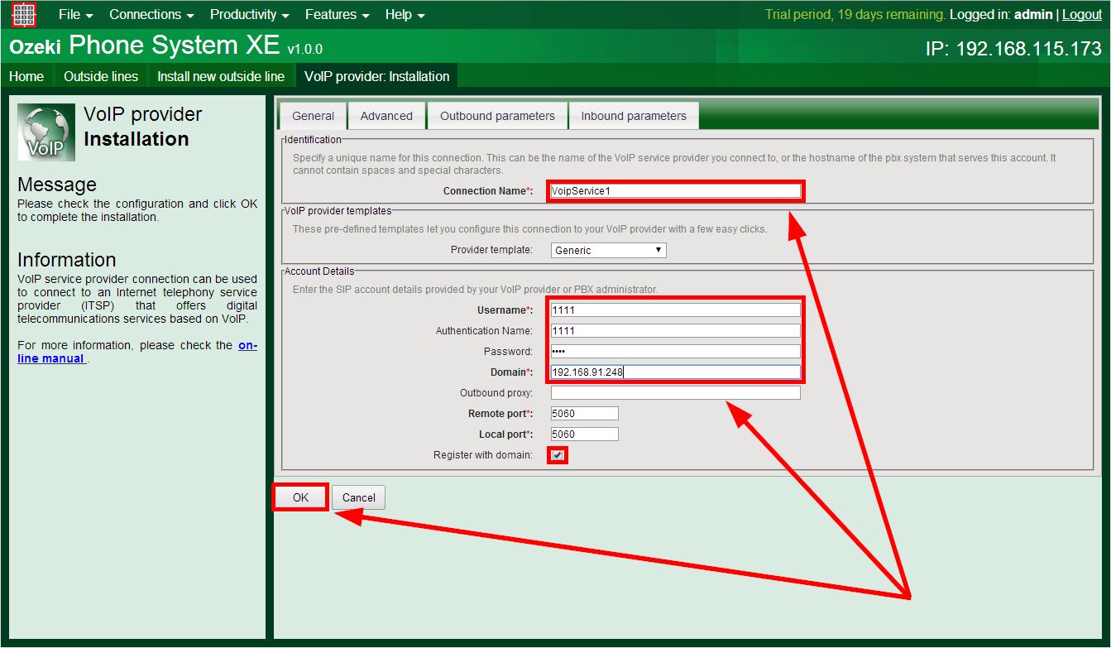Open the Help menu
1111x648 pixels.
click(405, 15)
